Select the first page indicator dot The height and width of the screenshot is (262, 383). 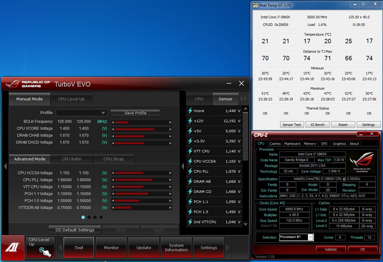tap(83, 217)
